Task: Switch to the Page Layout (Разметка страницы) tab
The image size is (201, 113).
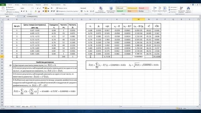Action: click(x=27, y=5)
